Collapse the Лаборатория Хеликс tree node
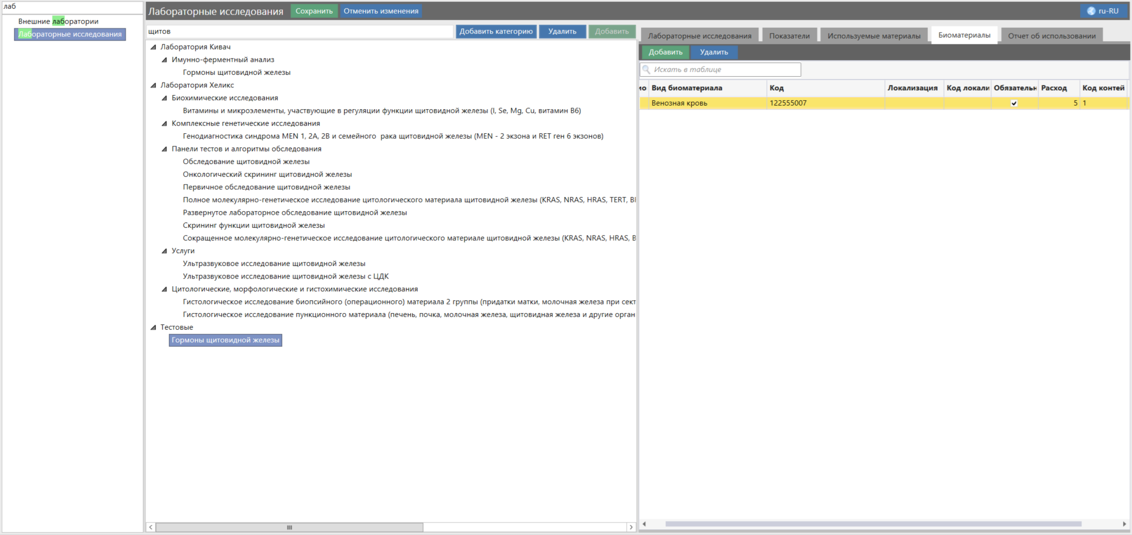The image size is (1132, 535). [x=153, y=86]
